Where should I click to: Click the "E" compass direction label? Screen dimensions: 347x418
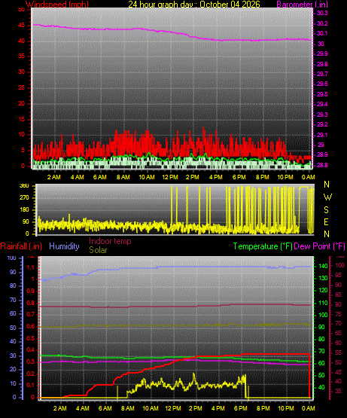pos(326,221)
